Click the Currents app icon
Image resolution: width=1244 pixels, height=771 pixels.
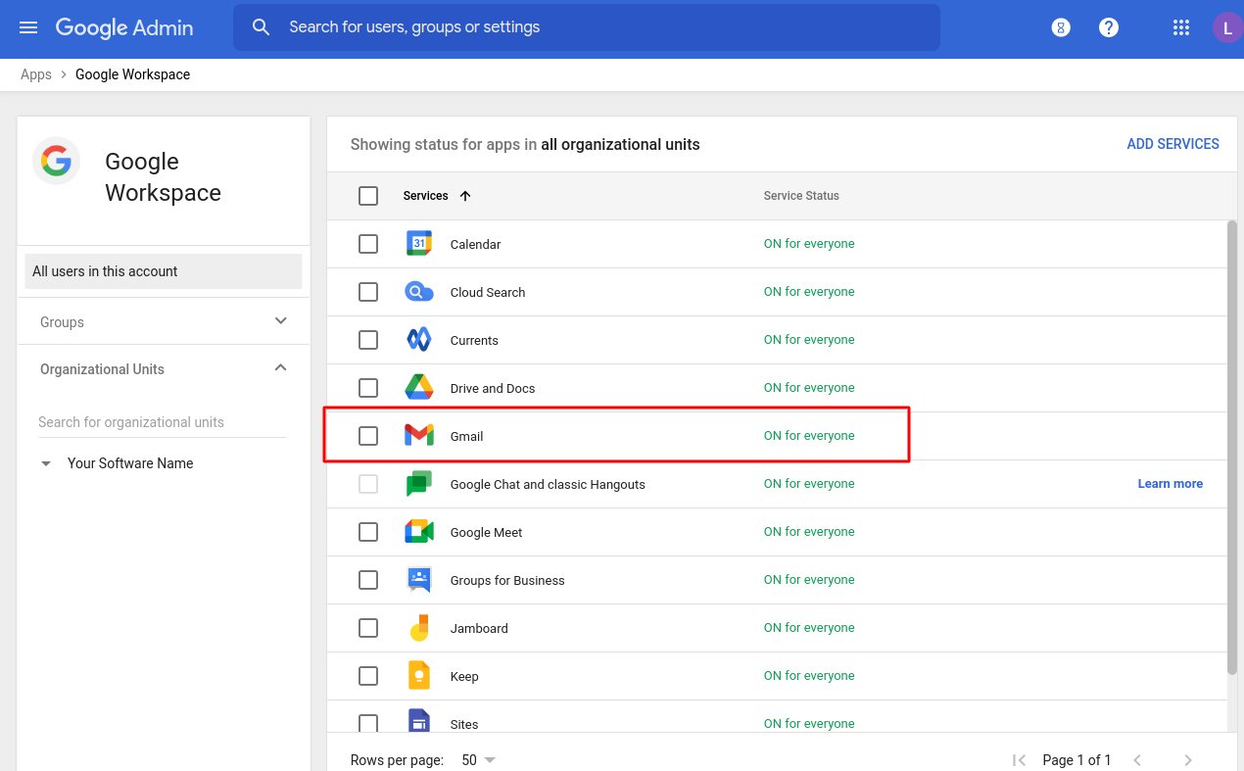[419, 340]
